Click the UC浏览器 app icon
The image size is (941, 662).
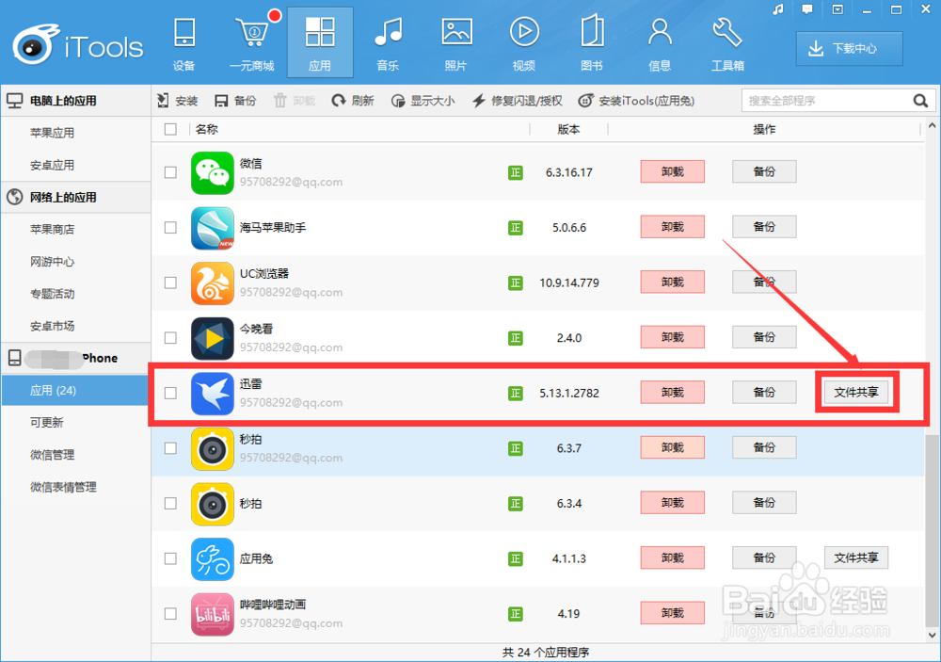(x=213, y=283)
